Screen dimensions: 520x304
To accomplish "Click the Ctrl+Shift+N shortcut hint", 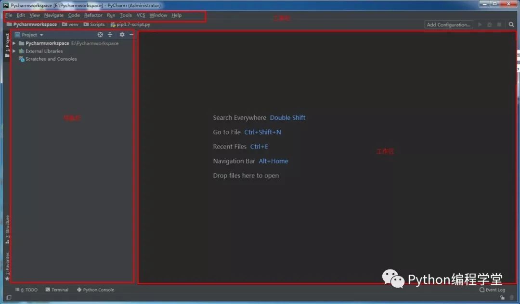I will pos(263,132).
